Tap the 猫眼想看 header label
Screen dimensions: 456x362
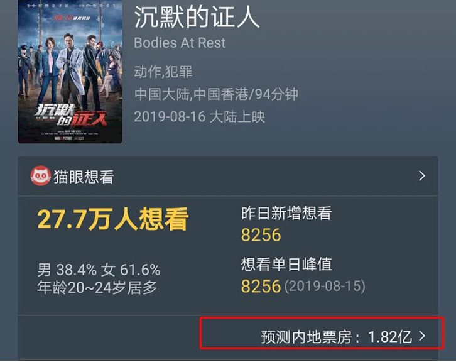point(84,177)
